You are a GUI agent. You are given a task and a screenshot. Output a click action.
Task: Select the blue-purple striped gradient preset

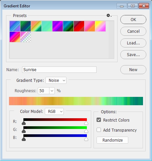15,26
